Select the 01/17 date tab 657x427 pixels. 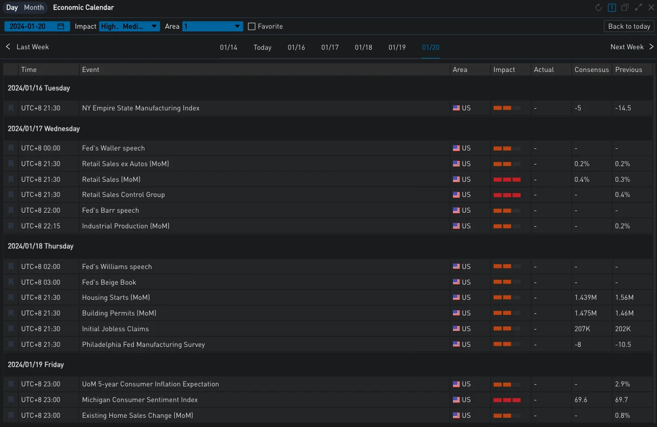tap(330, 48)
